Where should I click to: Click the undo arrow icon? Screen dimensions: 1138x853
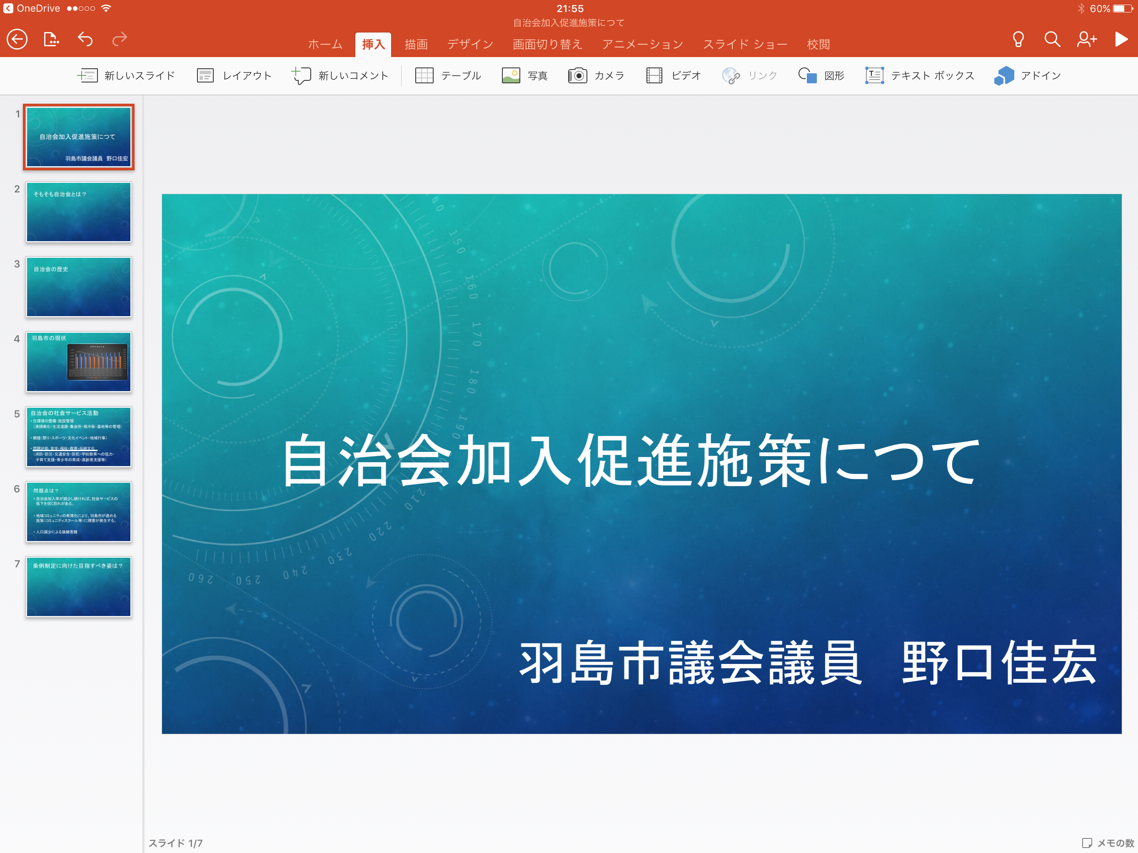(x=85, y=40)
